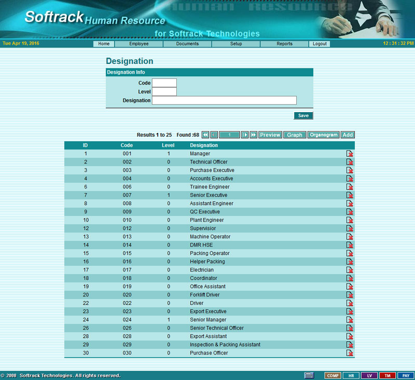The width and height of the screenshot is (415, 380).
Task: Open the calendar icon in footer
Action: (x=309, y=375)
